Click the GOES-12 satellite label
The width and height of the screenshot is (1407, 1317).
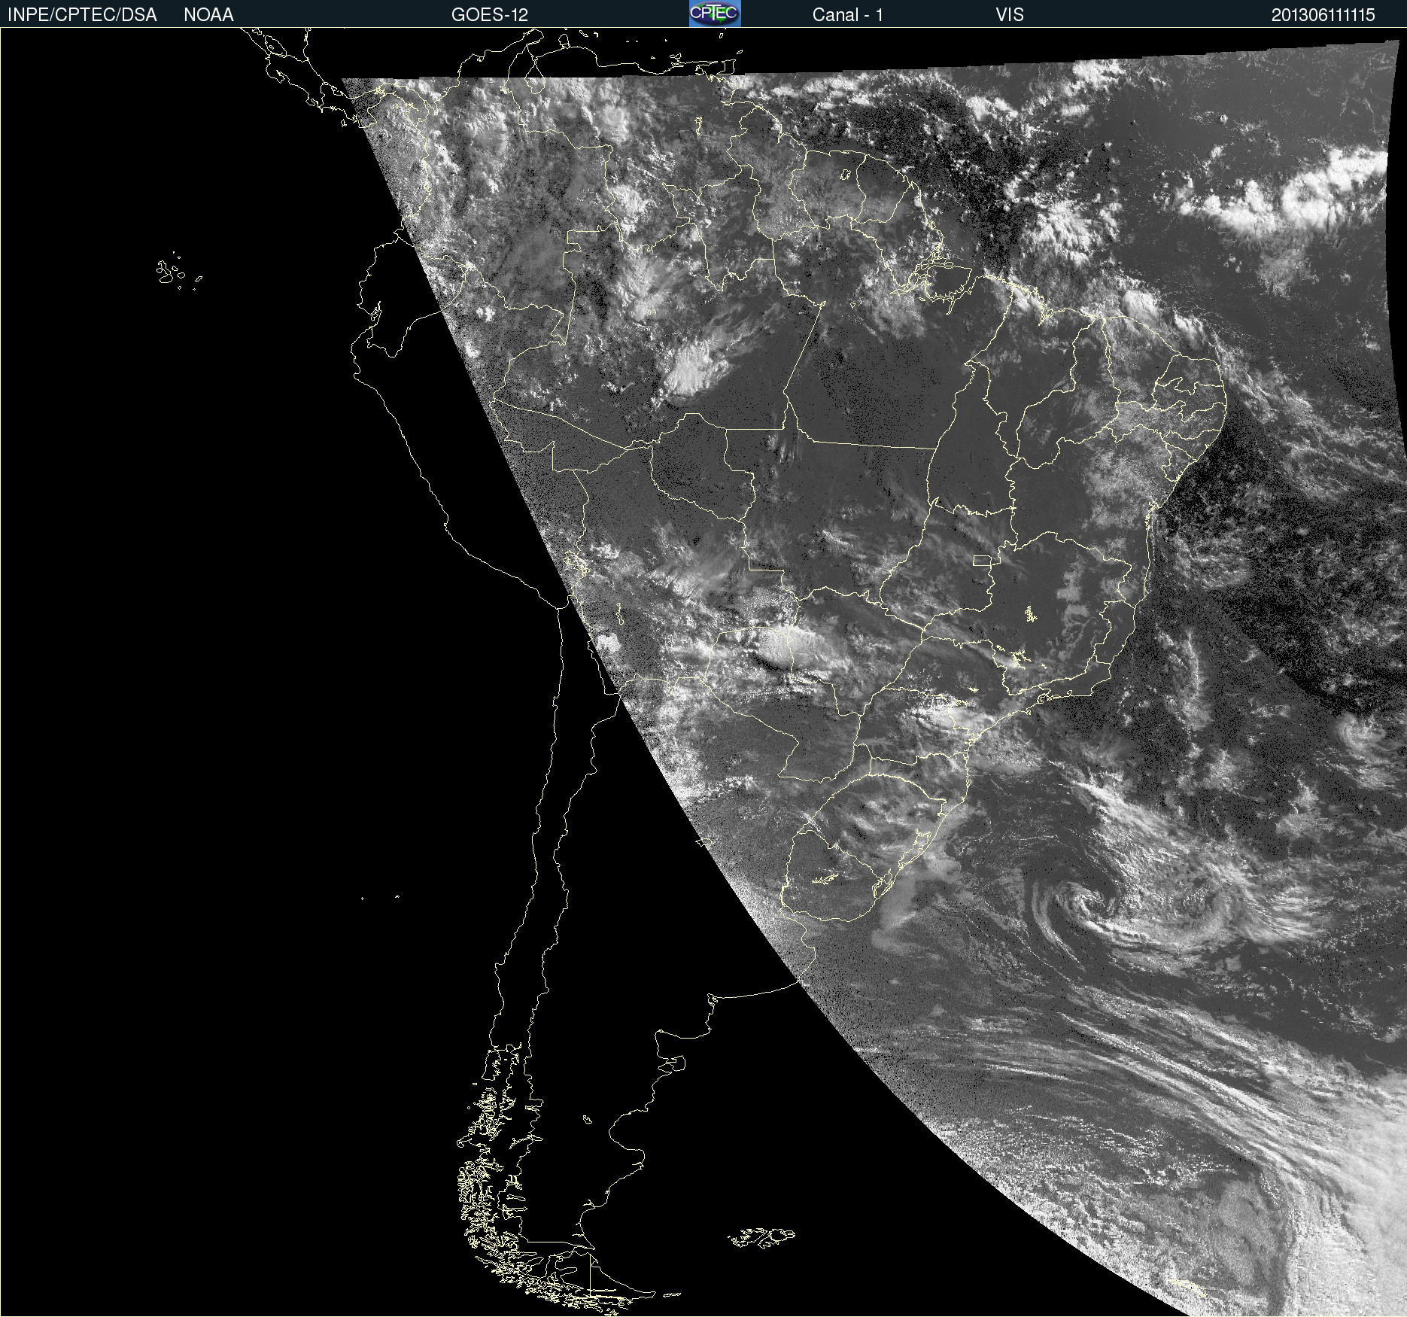coord(490,15)
